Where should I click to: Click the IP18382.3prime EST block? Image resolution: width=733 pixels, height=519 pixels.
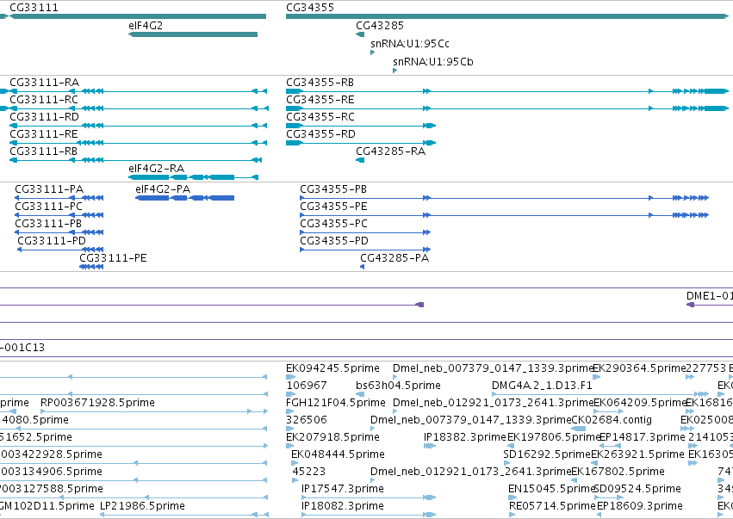tap(430, 446)
